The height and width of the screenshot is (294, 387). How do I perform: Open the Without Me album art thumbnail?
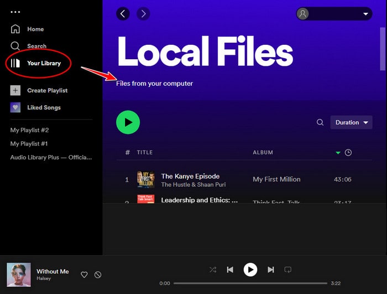[x=18, y=275]
